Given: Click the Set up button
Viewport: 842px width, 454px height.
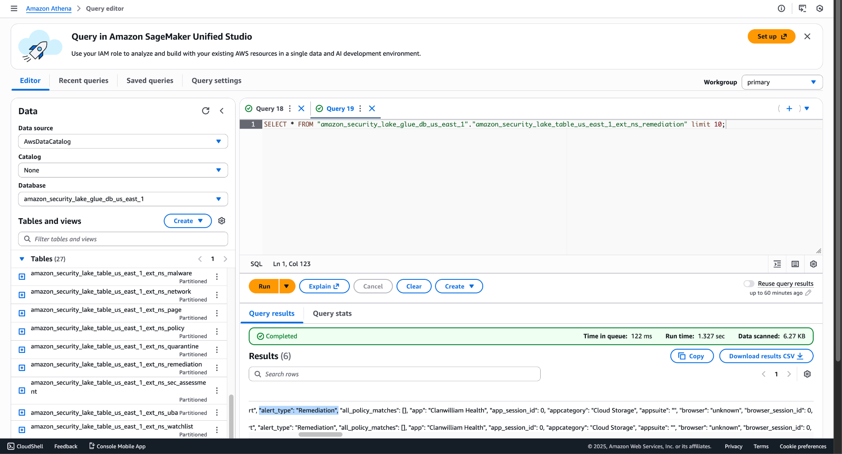Looking at the screenshot, I should coord(771,37).
